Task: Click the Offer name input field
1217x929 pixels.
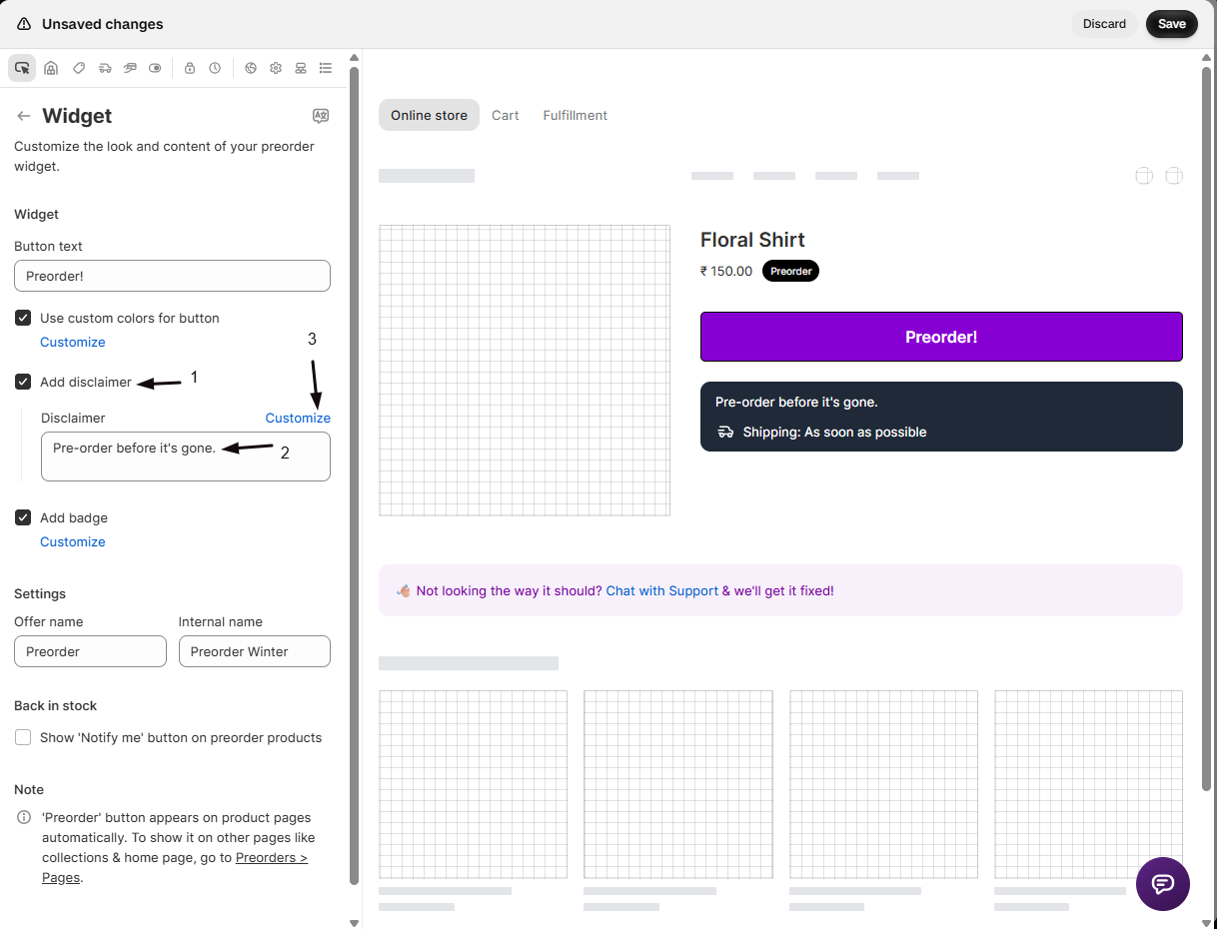Action: (x=90, y=651)
